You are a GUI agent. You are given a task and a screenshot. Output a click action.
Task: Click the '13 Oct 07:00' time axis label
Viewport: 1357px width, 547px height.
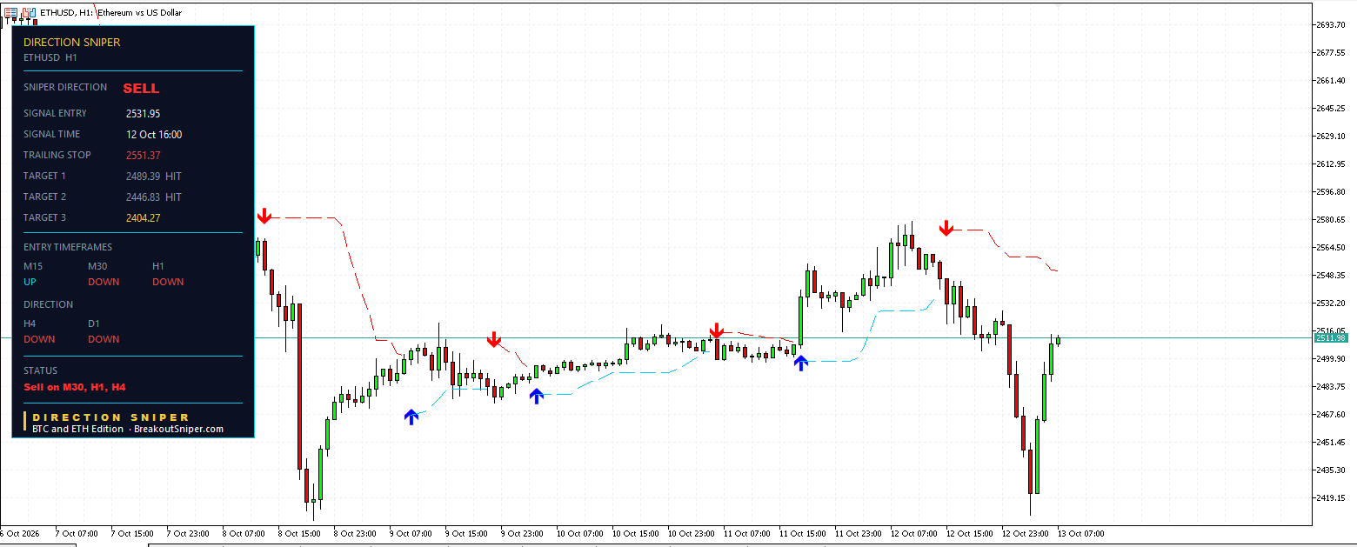[x=1080, y=533]
